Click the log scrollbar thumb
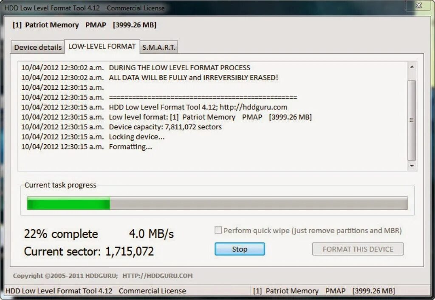435x300 pixels. pos(412,120)
